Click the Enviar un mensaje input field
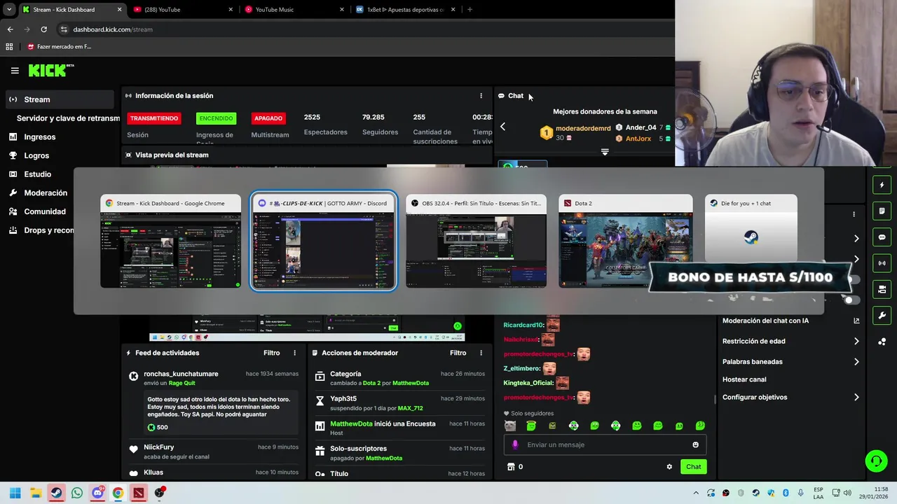Image resolution: width=897 pixels, height=504 pixels. 605,444
